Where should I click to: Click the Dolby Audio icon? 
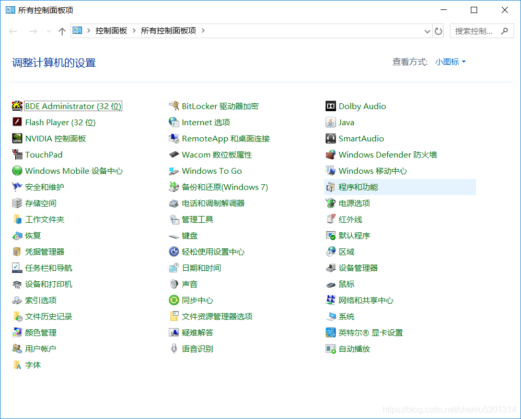click(x=331, y=106)
